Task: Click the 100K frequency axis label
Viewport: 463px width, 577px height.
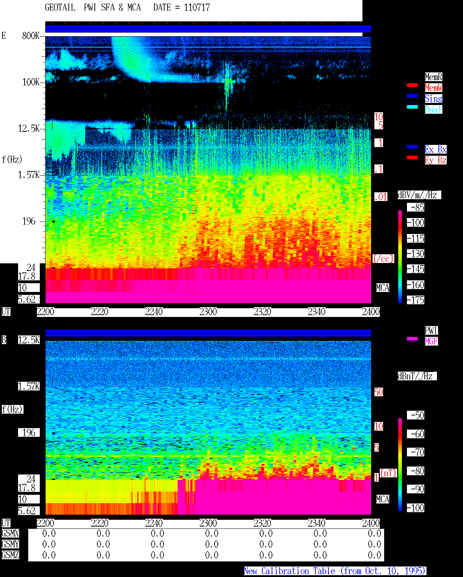Action: pos(31,82)
